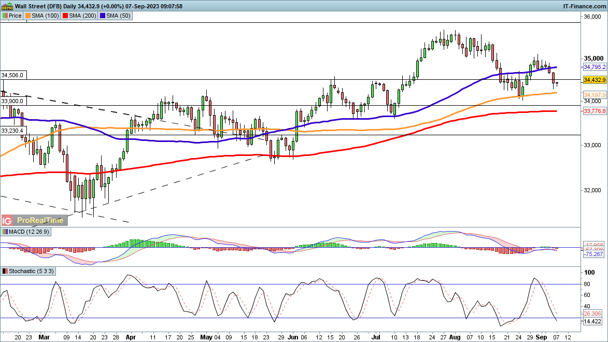
Task: Click the blue SMA (50) color swatch
Action: (103, 16)
